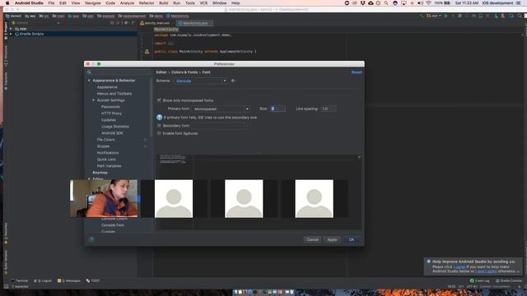Screen dimensions: 527x296
Task: Select Keymap in settings tree
Action: click(100, 173)
